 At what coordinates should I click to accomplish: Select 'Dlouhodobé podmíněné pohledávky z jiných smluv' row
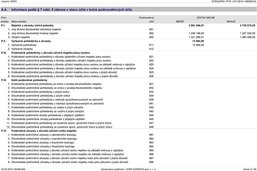41,96
